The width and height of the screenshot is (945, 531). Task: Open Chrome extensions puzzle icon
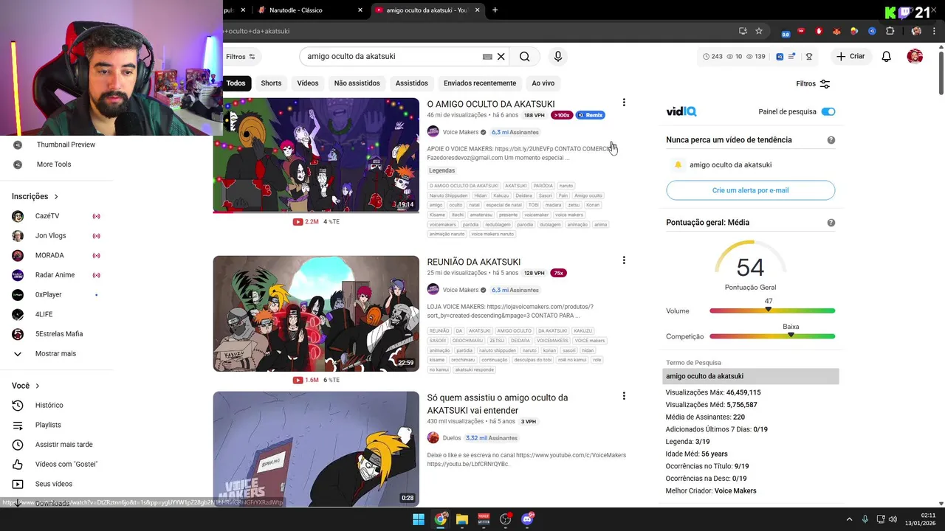tap(890, 31)
